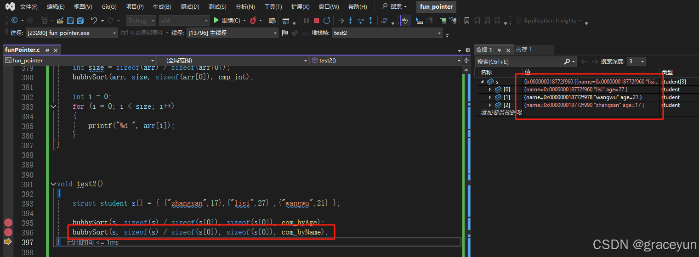The width and height of the screenshot is (699, 257).
Task: Undo the last action
Action: click(x=94, y=20)
